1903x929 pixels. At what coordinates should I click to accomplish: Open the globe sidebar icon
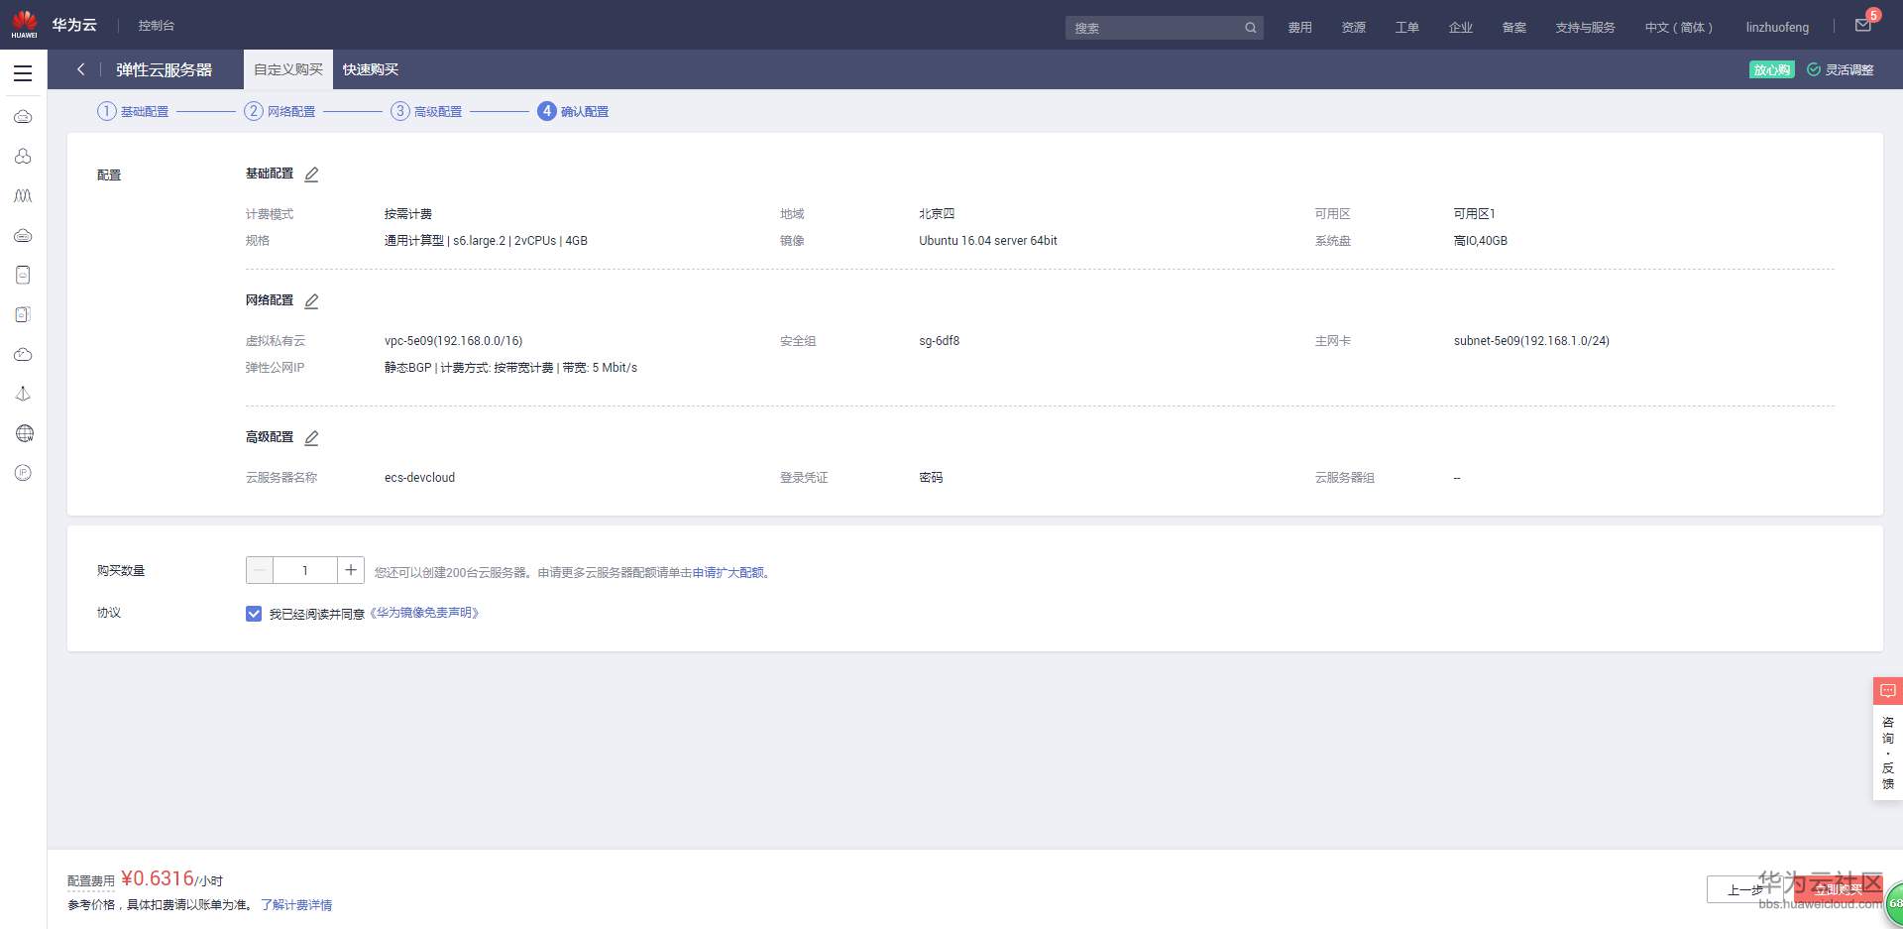[25, 433]
